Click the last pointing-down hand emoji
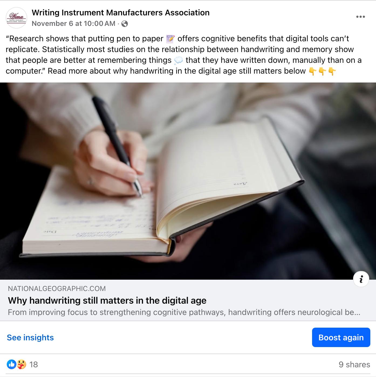 (332, 71)
